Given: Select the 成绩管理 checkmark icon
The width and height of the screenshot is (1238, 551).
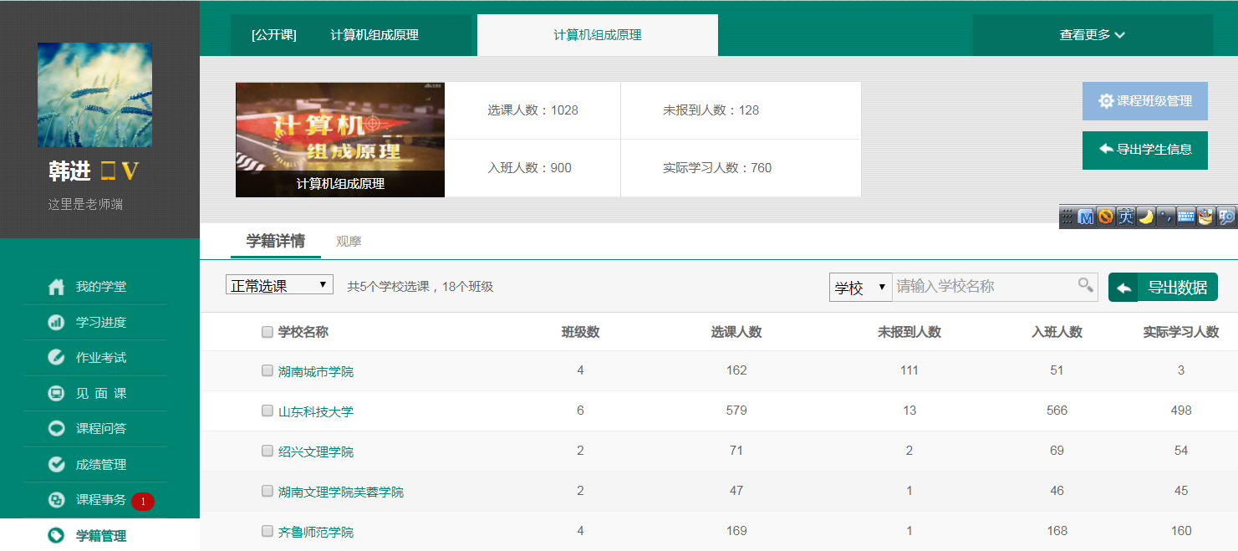Looking at the screenshot, I should click(x=56, y=464).
